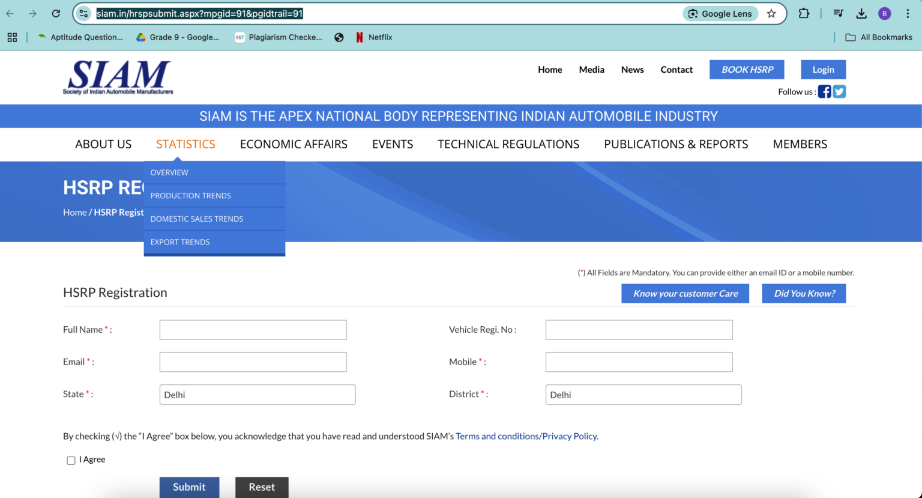This screenshot has width=922, height=498.
Task: Reload the page
Action: tap(55, 13)
